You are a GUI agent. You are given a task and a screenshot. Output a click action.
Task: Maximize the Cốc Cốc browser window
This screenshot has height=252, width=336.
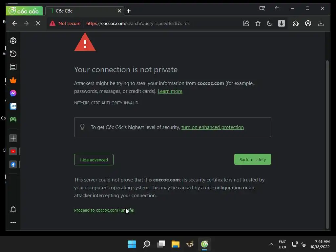click(x=307, y=8)
